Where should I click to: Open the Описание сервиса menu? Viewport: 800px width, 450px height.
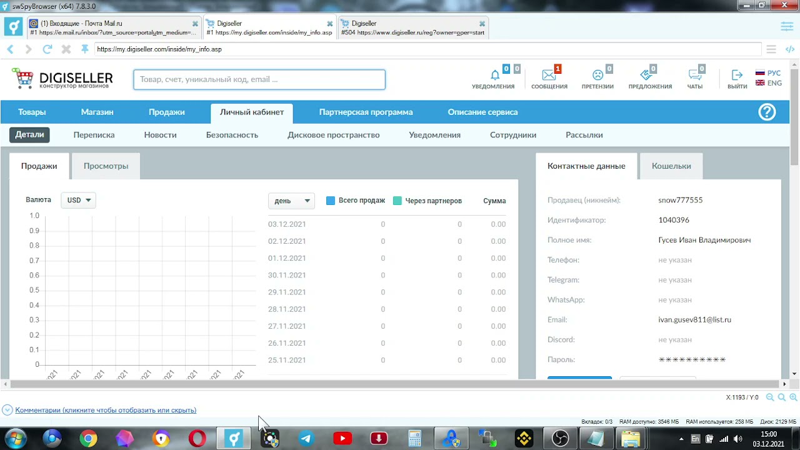tap(482, 112)
